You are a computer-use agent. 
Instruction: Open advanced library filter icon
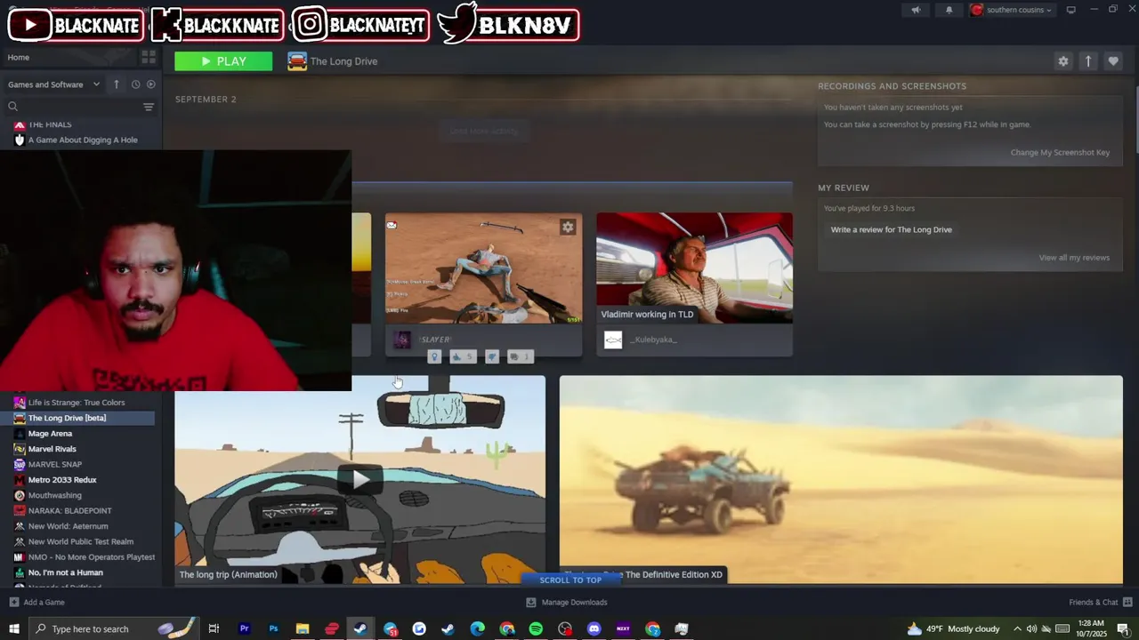[149, 107]
